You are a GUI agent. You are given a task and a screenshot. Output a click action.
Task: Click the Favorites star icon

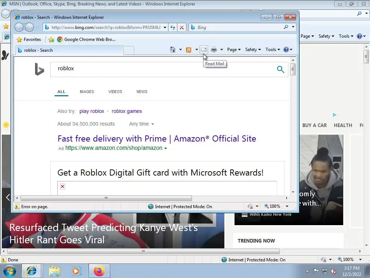(20, 39)
